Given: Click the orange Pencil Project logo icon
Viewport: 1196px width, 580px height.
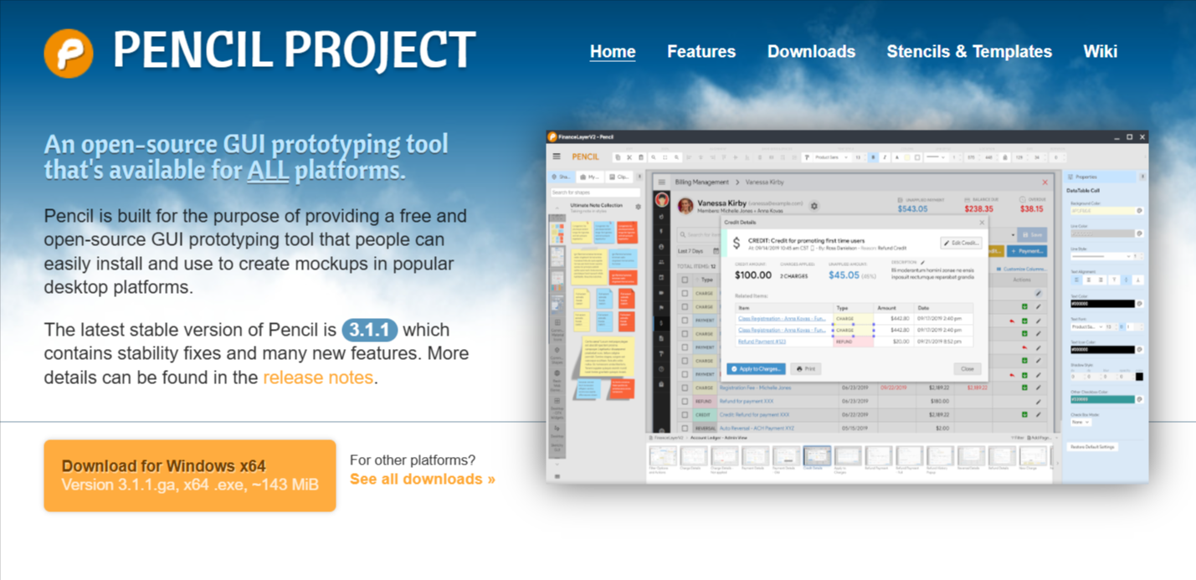Looking at the screenshot, I should (x=69, y=53).
